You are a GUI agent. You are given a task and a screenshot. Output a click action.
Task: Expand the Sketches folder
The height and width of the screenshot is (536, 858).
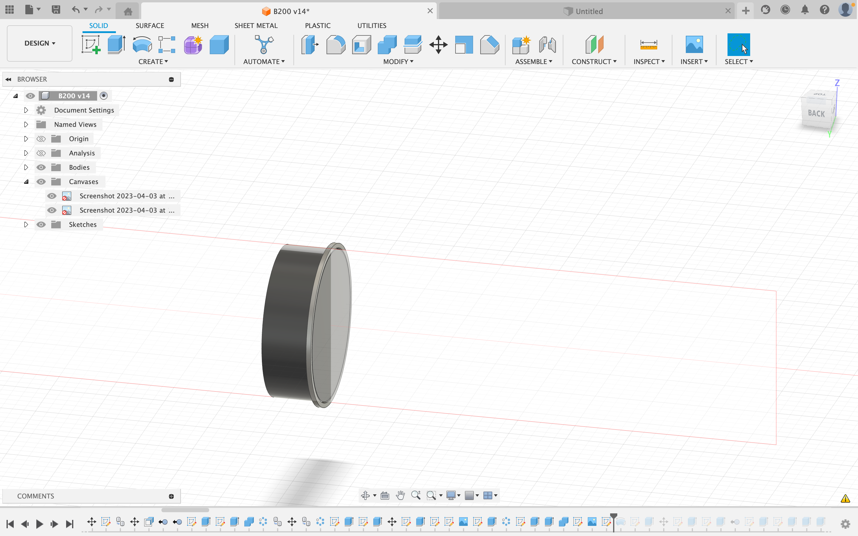26,225
